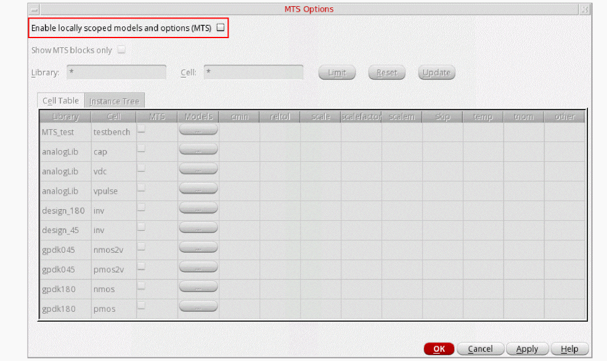This screenshot has width=607, height=361.
Task: Open Models button for gpdk180 nmos row
Action: [x=198, y=287]
